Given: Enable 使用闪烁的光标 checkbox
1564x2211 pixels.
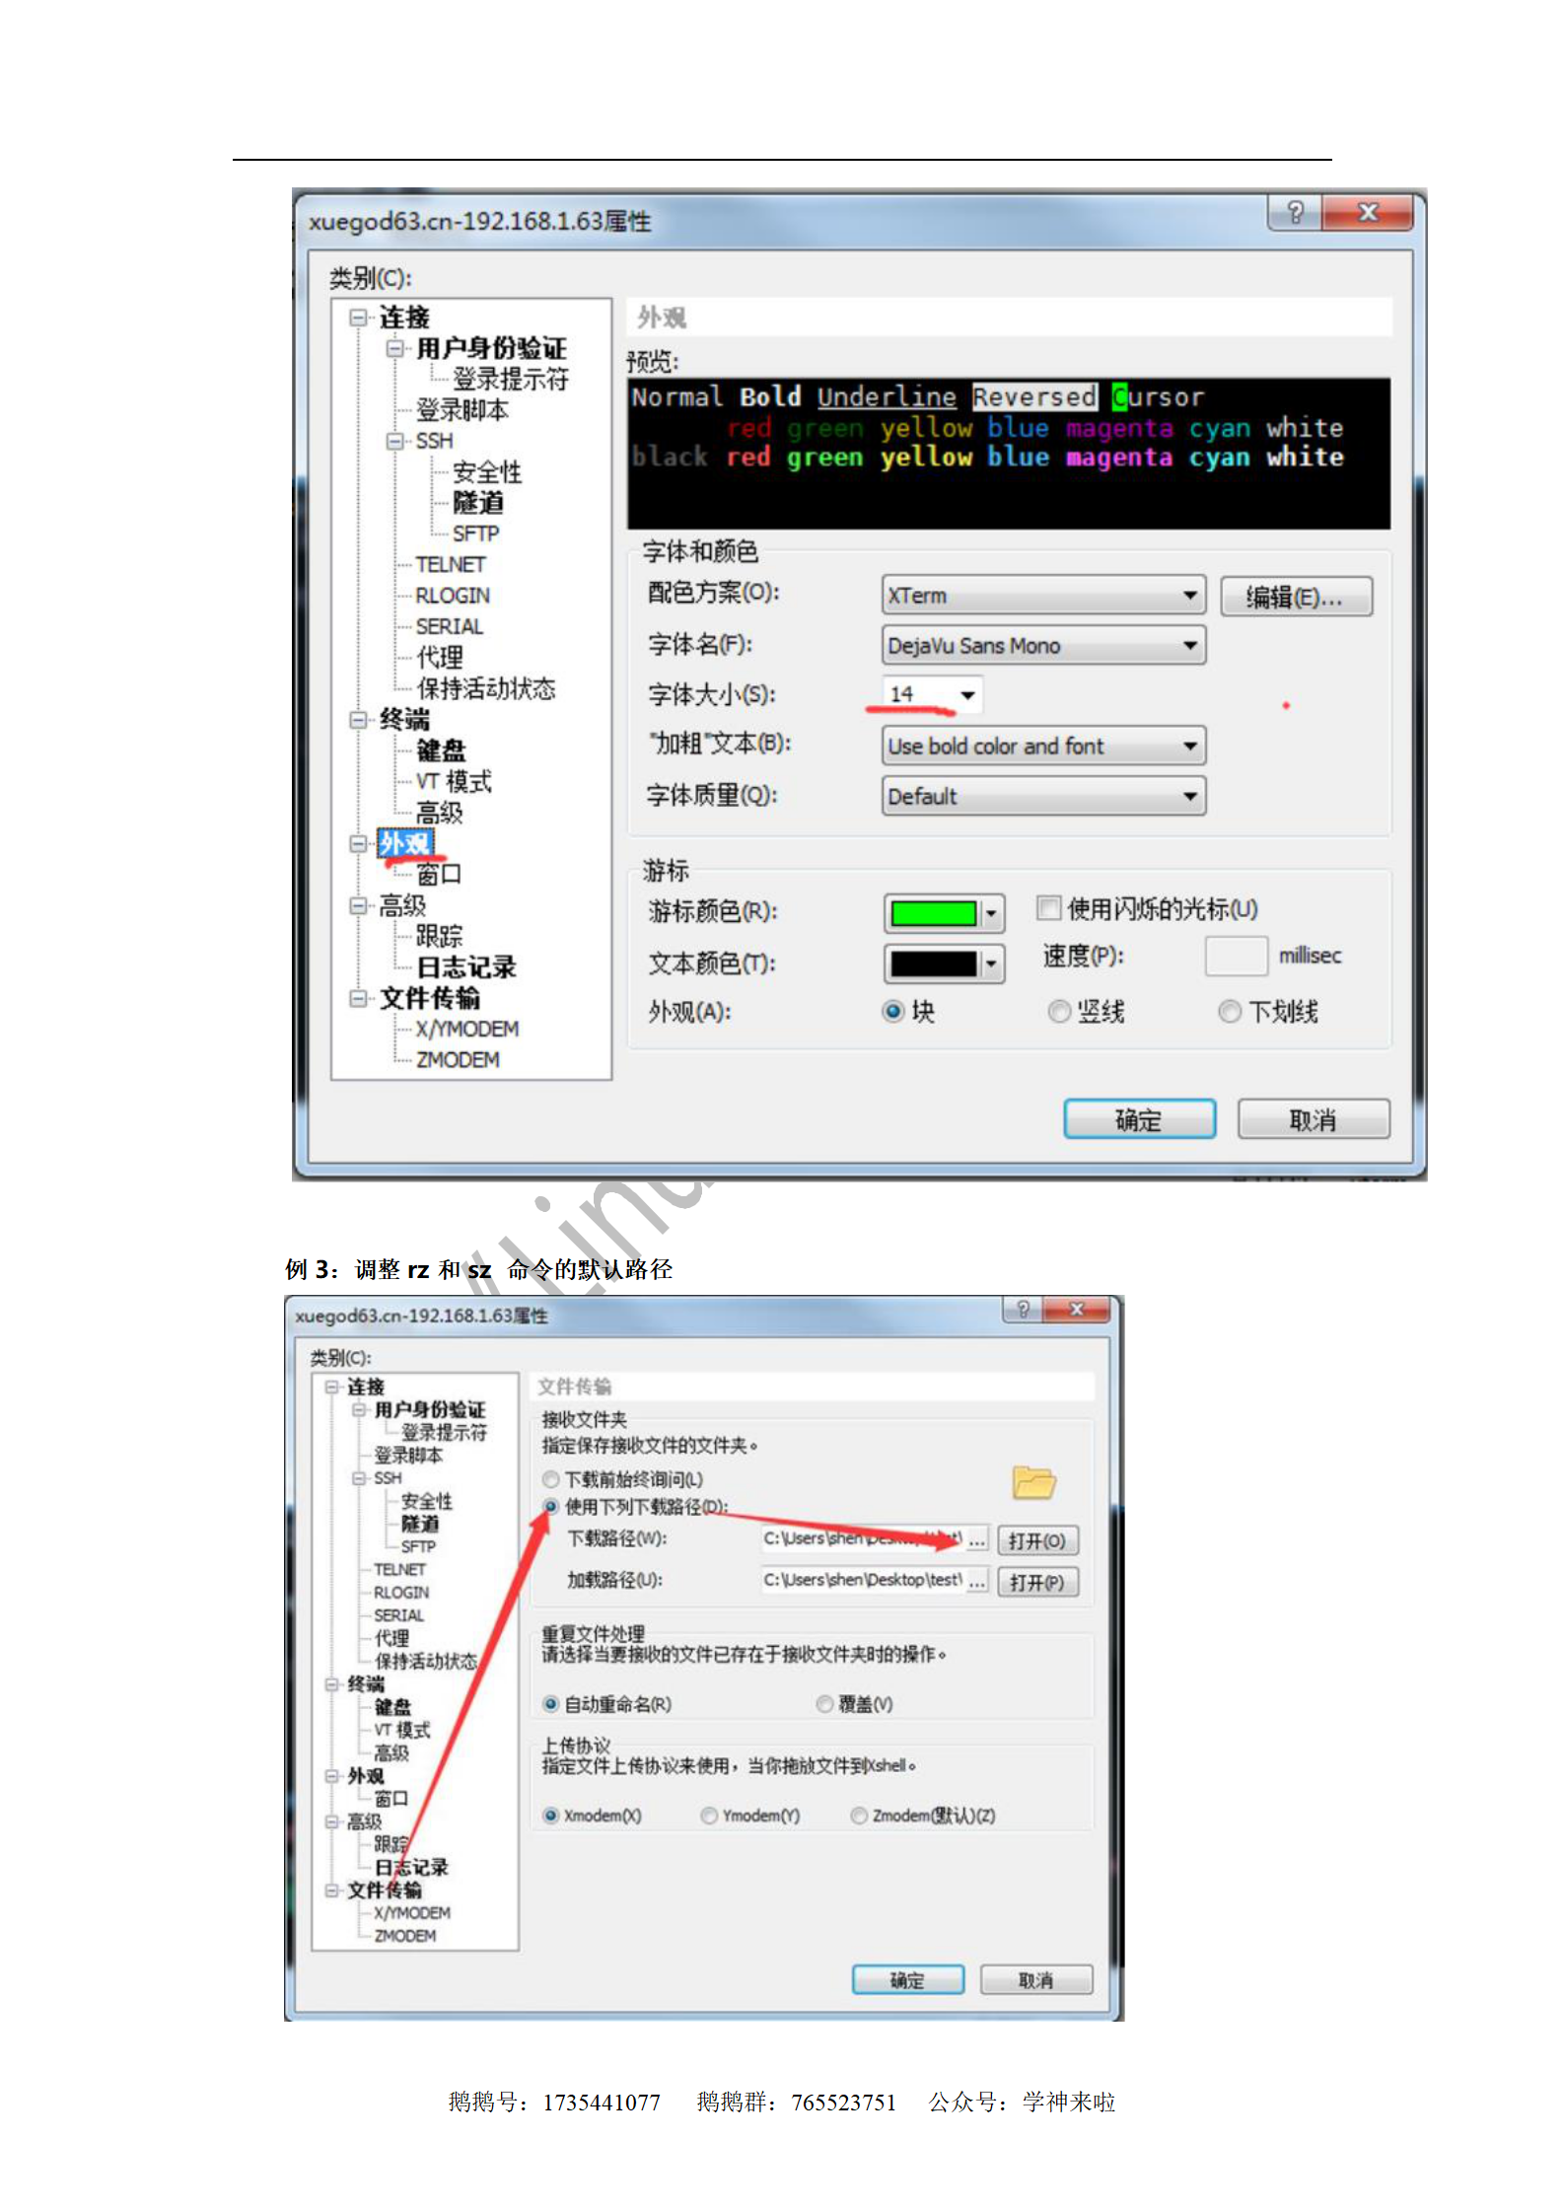Looking at the screenshot, I should tap(1048, 907).
